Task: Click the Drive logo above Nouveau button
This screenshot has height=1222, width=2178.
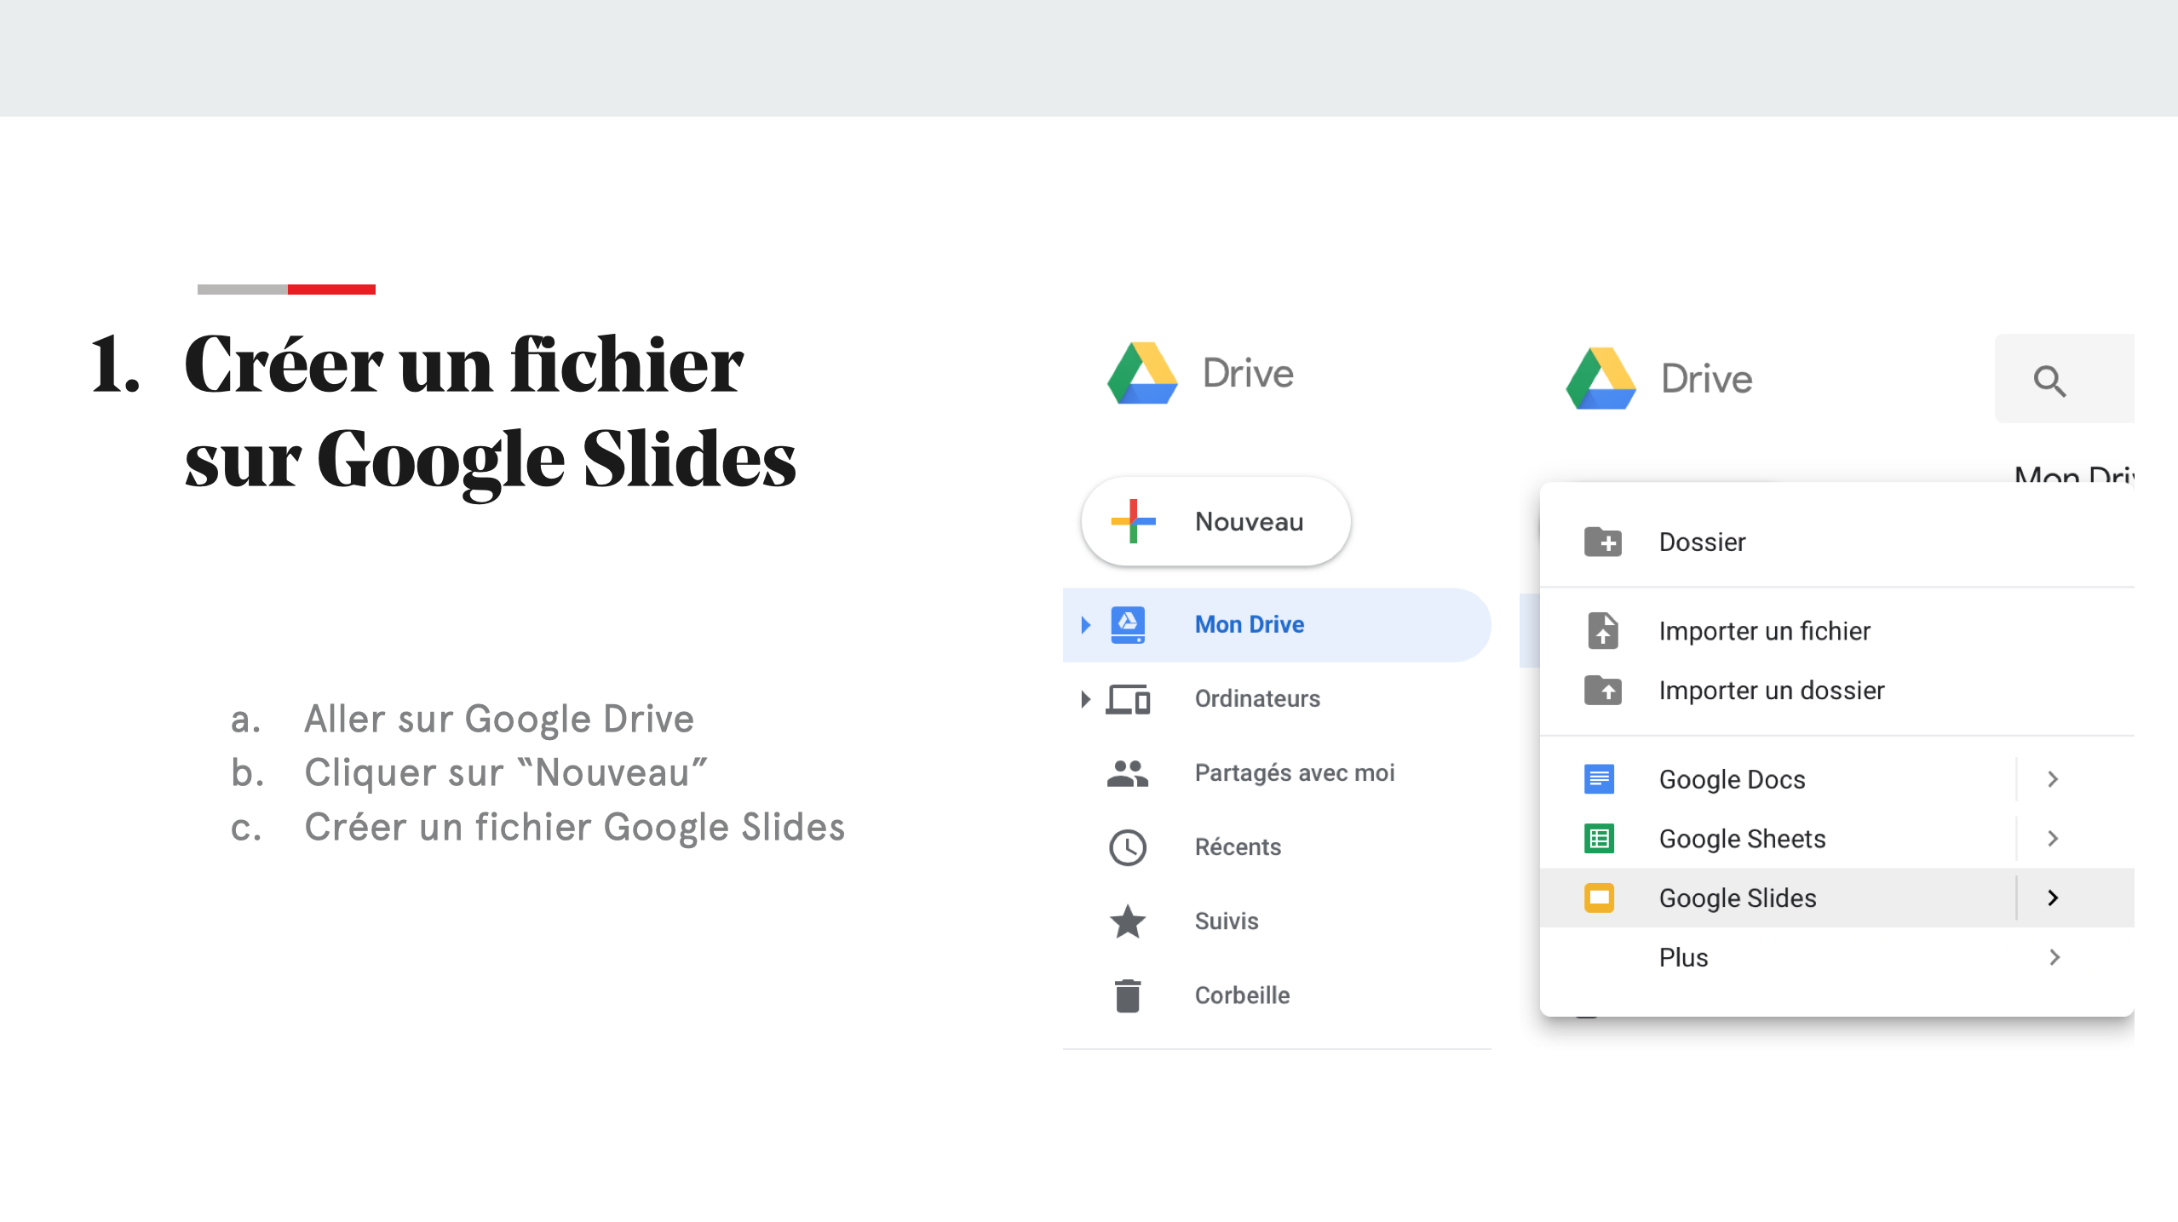Action: 1142,373
